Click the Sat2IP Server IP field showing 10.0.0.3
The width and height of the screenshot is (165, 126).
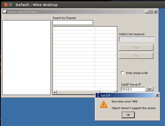point(133,89)
